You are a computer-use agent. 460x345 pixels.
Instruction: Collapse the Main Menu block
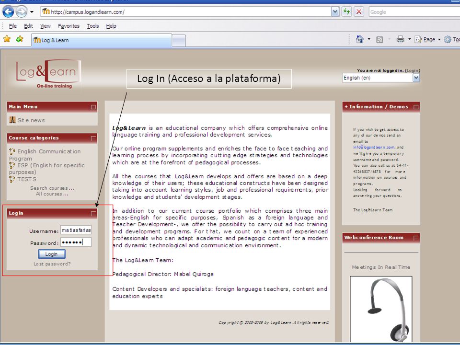pyautogui.click(x=93, y=107)
